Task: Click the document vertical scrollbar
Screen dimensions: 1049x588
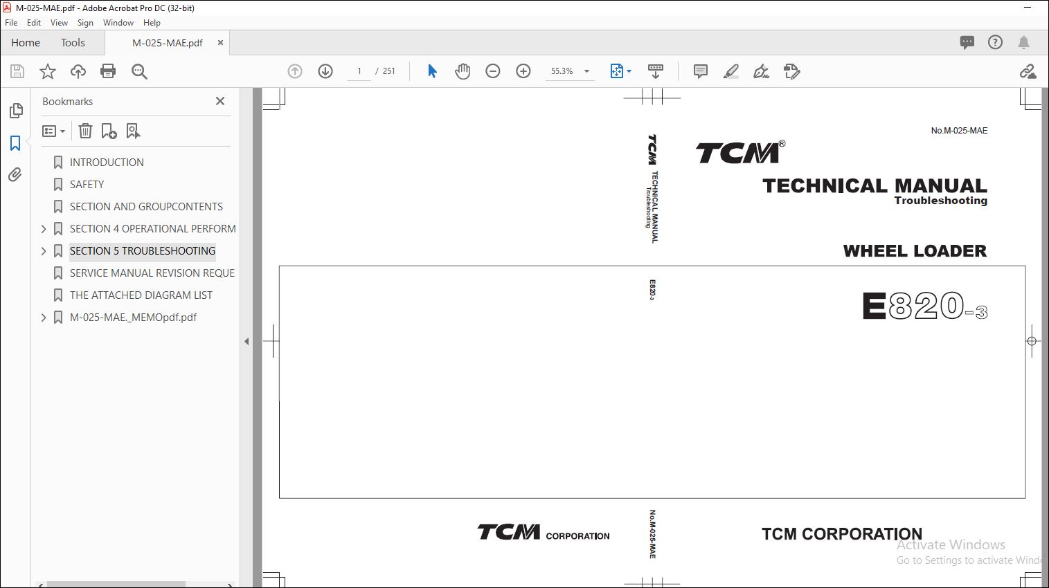Action: (x=1045, y=338)
